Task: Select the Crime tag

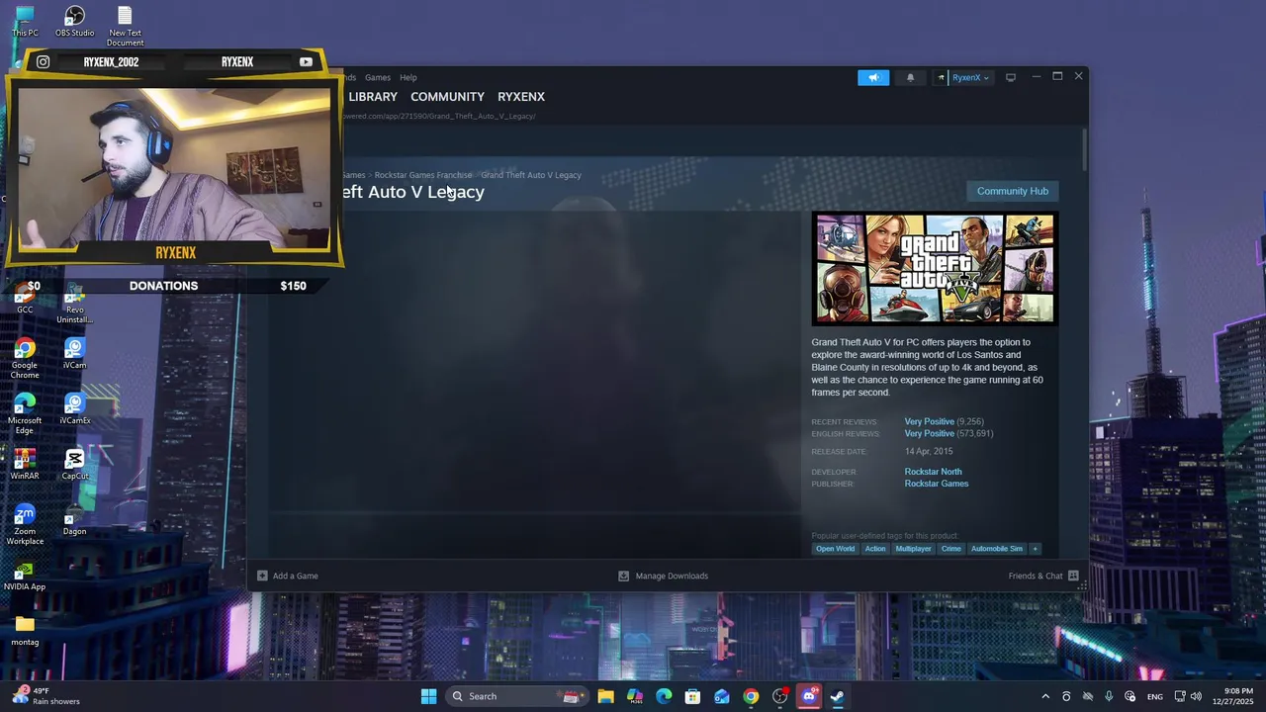Action: [x=950, y=549]
